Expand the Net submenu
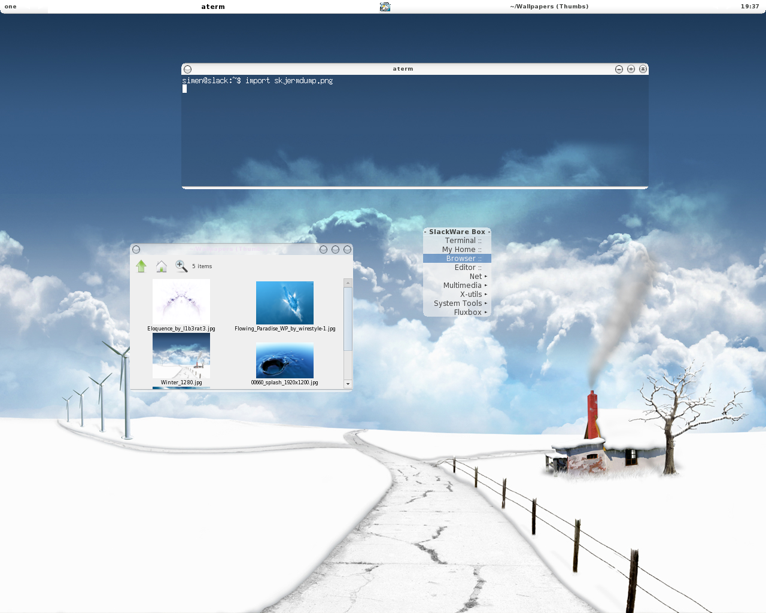This screenshot has height=613, width=766. [457, 277]
